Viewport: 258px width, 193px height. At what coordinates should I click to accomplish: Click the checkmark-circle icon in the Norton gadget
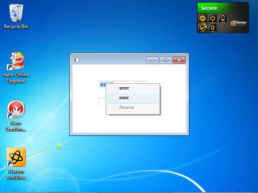pos(202,27)
